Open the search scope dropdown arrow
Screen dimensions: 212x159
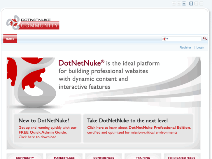click(167, 39)
